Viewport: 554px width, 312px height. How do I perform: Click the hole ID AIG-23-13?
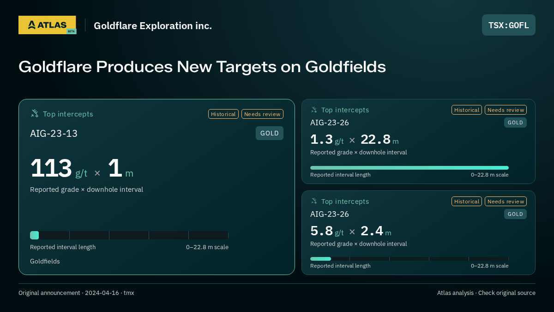[54, 134]
